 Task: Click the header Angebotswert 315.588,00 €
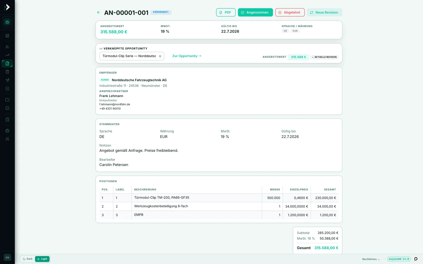[x=114, y=32]
